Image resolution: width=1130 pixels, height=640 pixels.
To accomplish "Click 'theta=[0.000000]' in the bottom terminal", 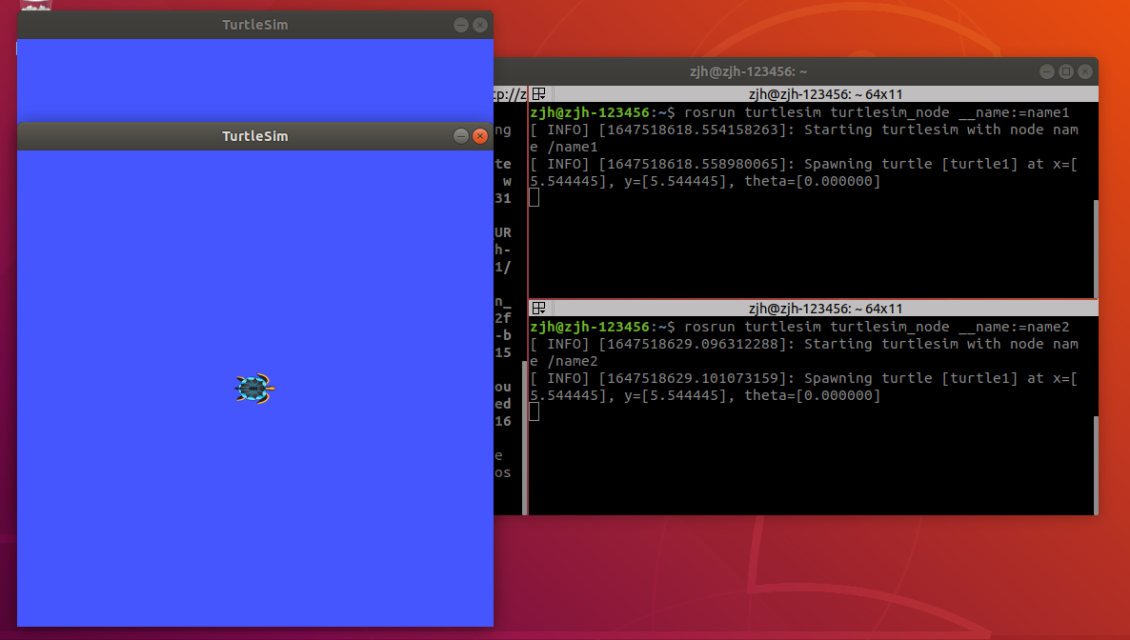I will [812, 395].
